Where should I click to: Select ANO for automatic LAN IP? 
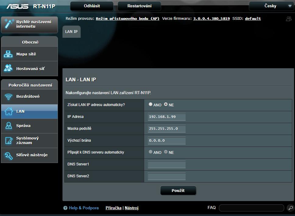(x=151, y=104)
